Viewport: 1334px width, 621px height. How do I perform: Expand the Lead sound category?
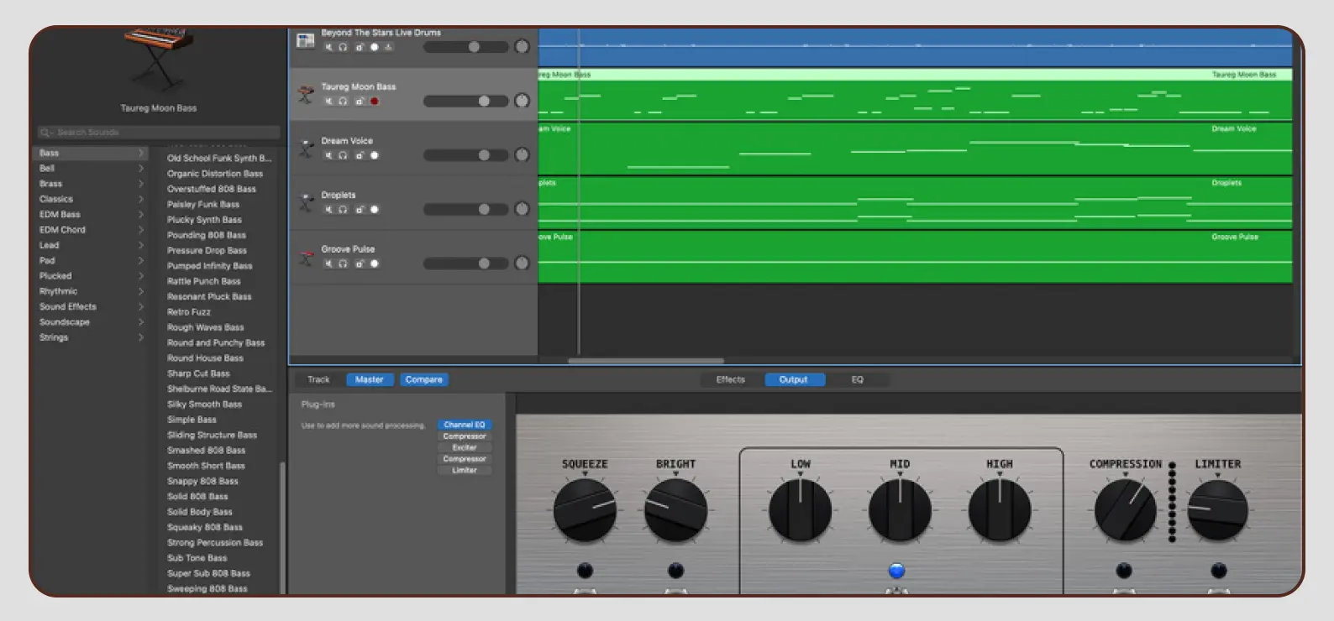tap(141, 245)
